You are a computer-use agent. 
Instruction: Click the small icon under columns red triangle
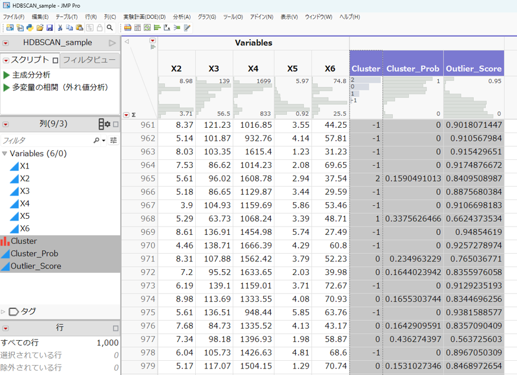pos(153,47)
